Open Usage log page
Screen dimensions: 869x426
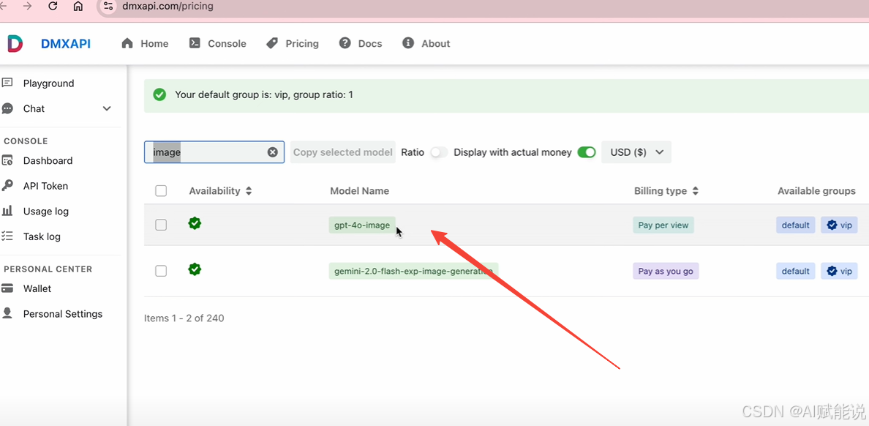click(x=46, y=212)
